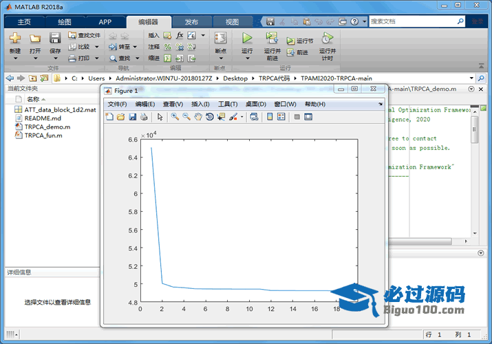Click the green Run button

pyautogui.click(x=247, y=39)
